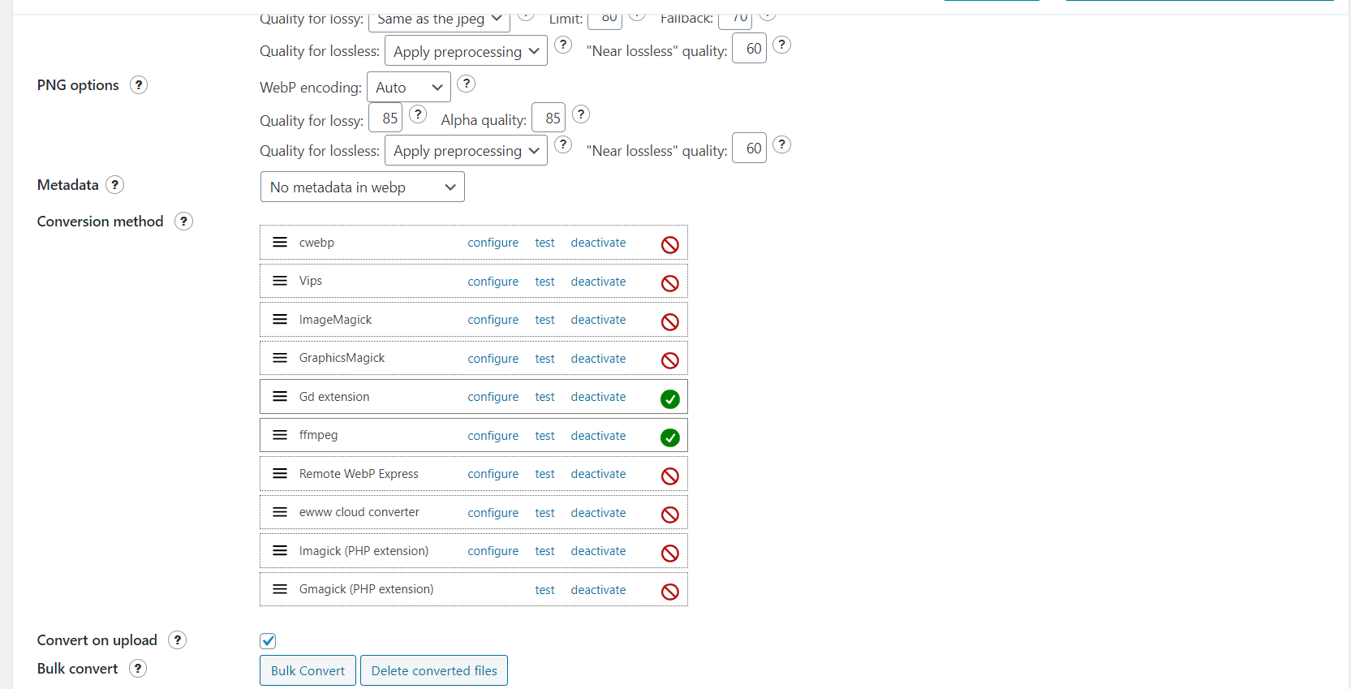Click the Bulk convert help icon
The width and height of the screenshot is (1351, 689).
pyautogui.click(x=138, y=669)
